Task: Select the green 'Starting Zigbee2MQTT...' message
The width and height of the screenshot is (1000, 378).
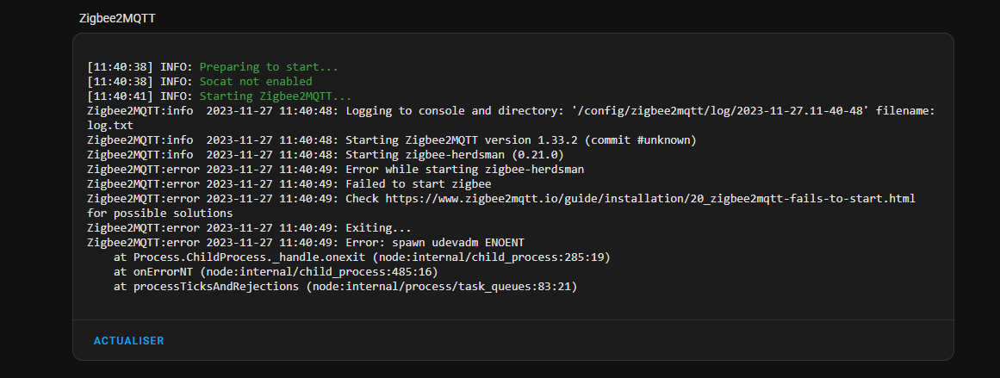Action: [x=276, y=97]
